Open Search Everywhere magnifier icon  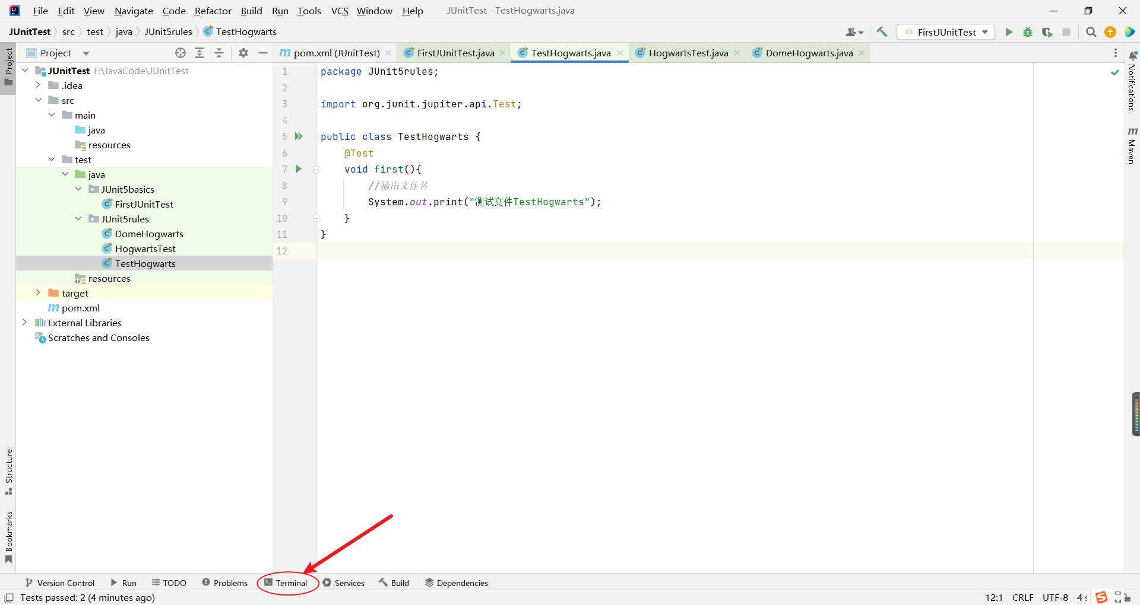pyautogui.click(x=1091, y=32)
